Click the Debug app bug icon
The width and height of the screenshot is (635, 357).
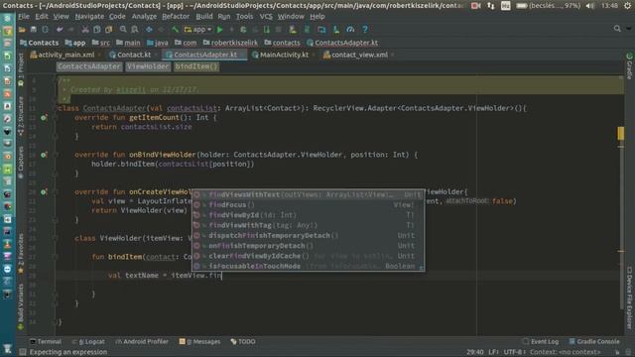[x=243, y=30]
